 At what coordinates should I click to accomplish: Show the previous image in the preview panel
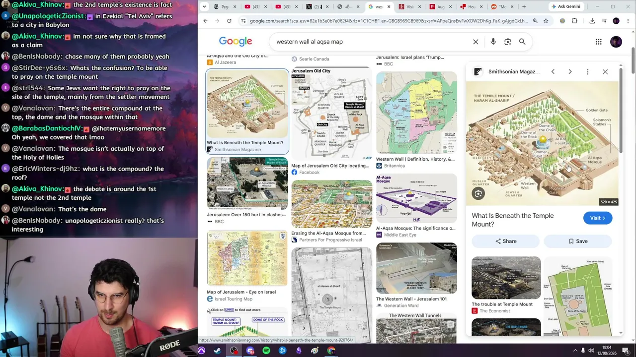click(x=553, y=72)
